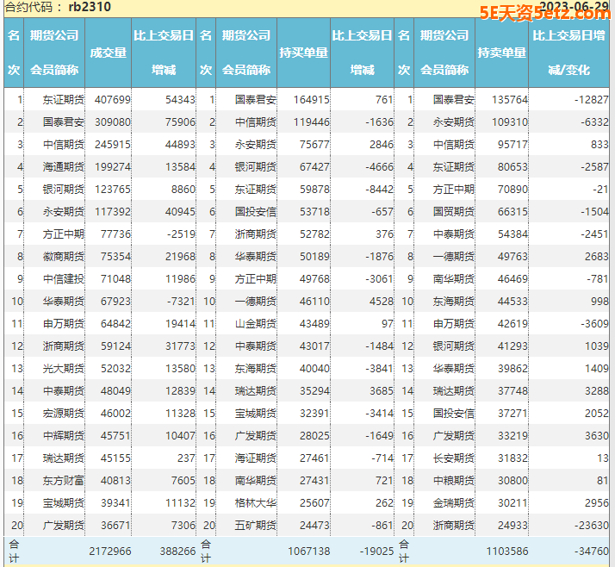Select 中粮期货 company name
Image resolution: width=615 pixels, height=567 pixels.
tap(453, 480)
